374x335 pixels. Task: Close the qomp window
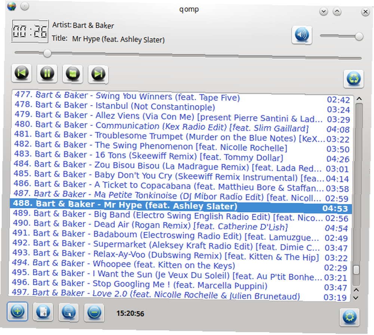tap(365, 12)
